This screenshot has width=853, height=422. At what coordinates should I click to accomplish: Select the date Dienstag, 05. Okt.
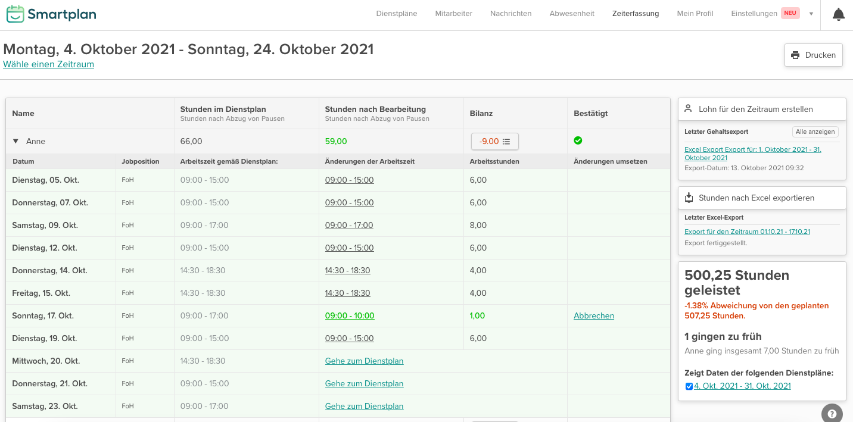click(46, 180)
